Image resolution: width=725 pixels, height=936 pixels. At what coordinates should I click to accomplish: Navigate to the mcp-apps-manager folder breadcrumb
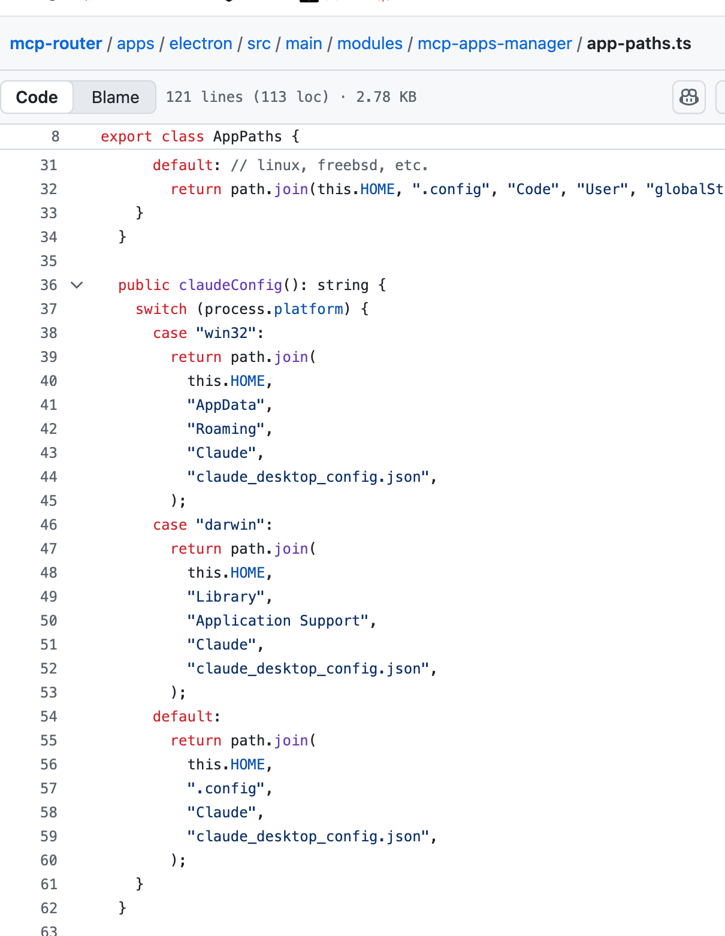pos(495,44)
